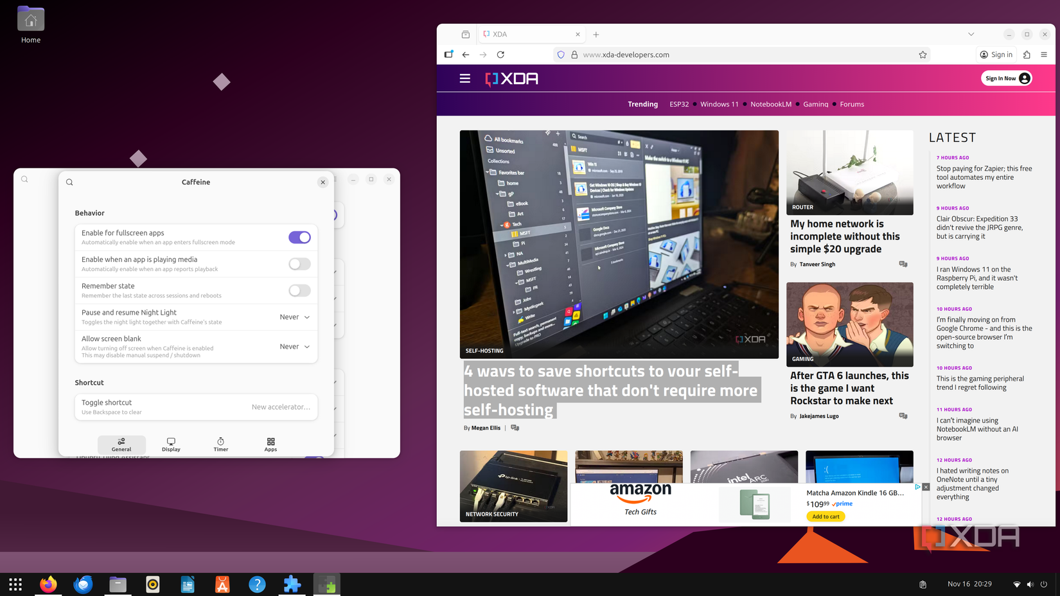The height and width of the screenshot is (596, 1060).
Task: Open the Gaming trending link
Action: tap(816, 104)
